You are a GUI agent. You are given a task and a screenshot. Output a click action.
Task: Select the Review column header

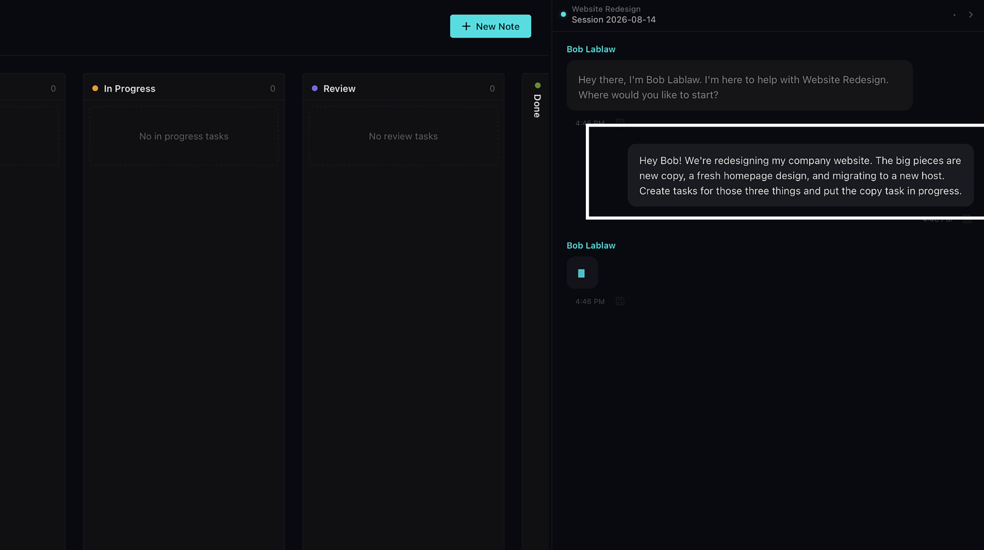pos(403,88)
